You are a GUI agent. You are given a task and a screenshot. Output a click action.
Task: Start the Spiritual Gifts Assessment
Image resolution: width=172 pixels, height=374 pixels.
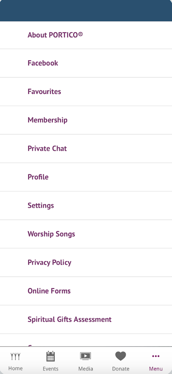pyautogui.click(x=86, y=319)
